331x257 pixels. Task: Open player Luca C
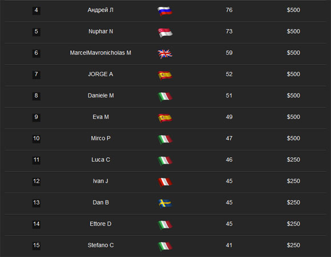coord(100,160)
